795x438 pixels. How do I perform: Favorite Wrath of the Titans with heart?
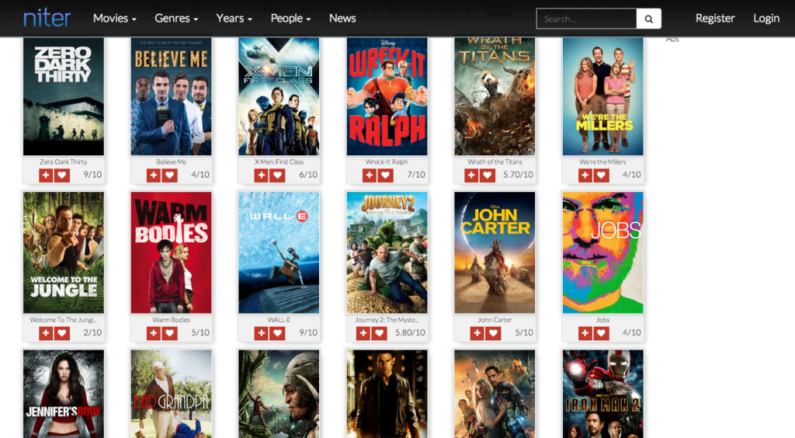point(488,176)
